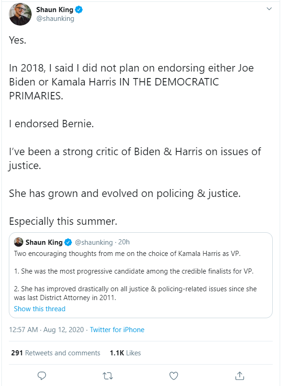Click the reply speech bubble icon
Viewport: 282px width, 386px height.
coord(41,375)
